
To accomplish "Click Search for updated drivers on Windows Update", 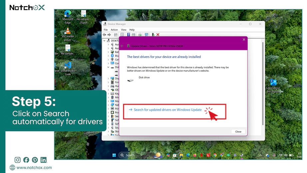I will pos(167,110).
